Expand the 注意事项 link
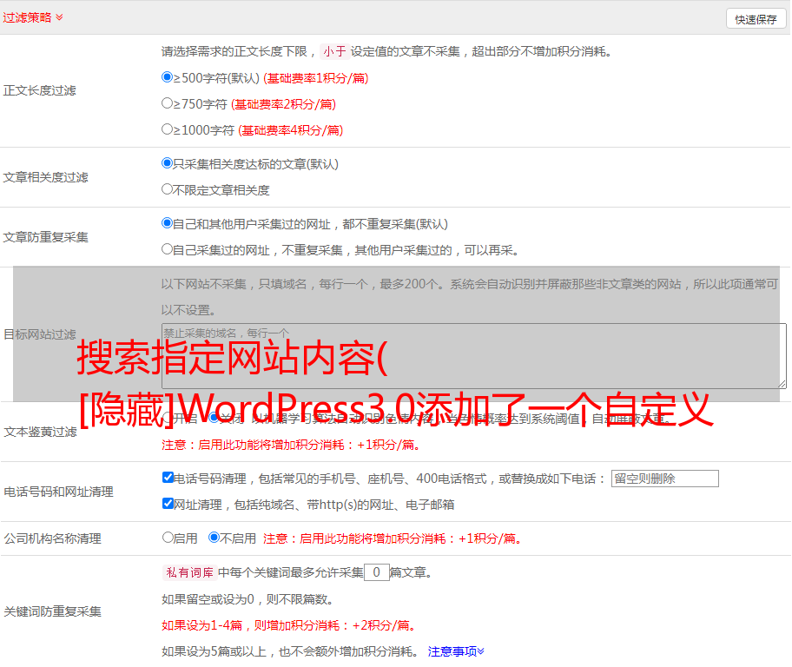The height and width of the screenshot is (667, 792). [456, 651]
